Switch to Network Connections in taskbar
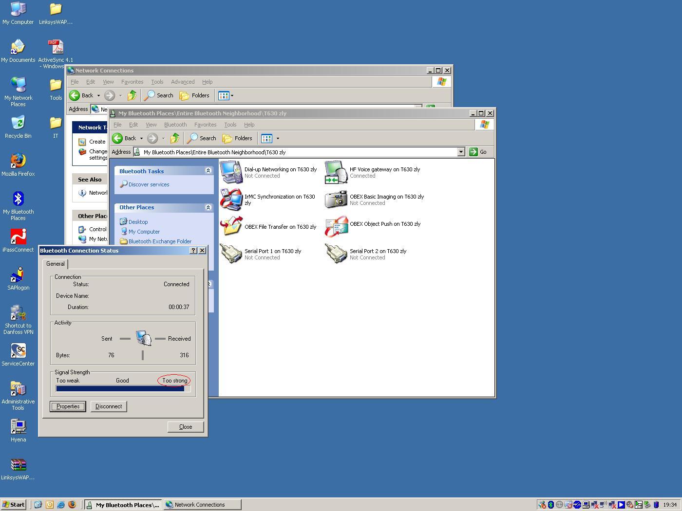Viewport: 682px width, 511px height. point(202,505)
